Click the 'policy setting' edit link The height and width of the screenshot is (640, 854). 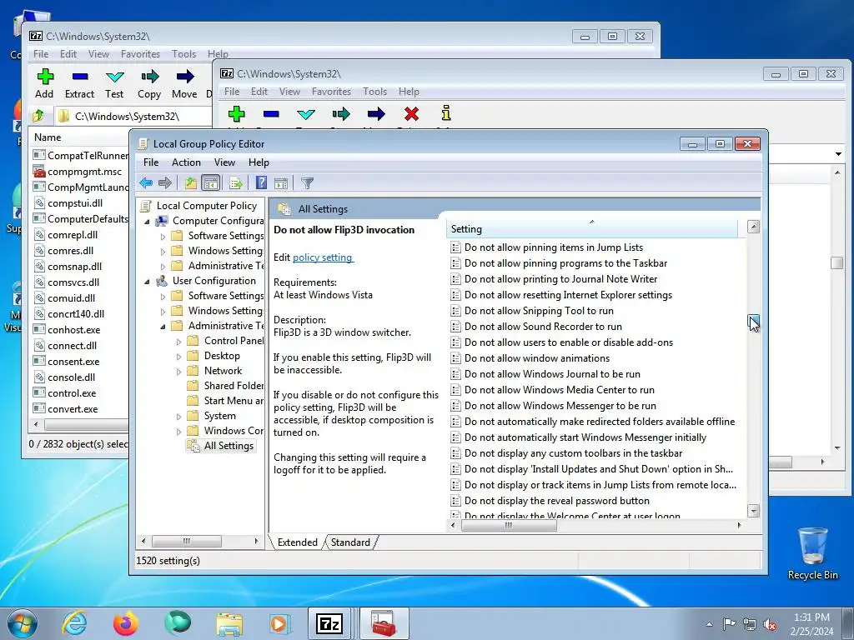[x=323, y=257]
